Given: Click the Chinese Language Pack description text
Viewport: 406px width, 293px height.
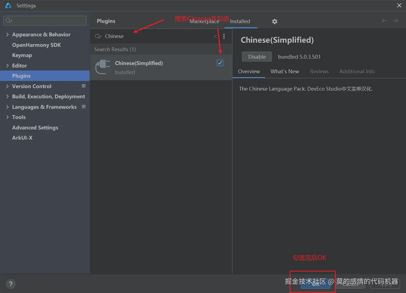Looking at the screenshot, I should (x=306, y=89).
